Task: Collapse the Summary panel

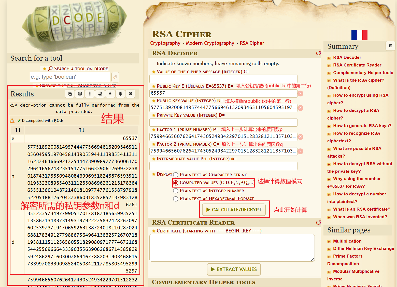Action: [390, 46]
